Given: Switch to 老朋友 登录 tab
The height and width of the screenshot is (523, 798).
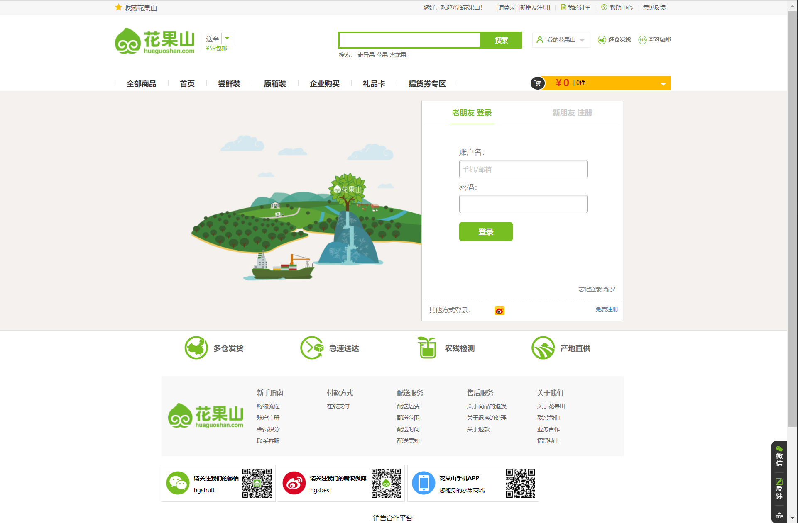Looking at the screenshot, I should click(472, 113).
